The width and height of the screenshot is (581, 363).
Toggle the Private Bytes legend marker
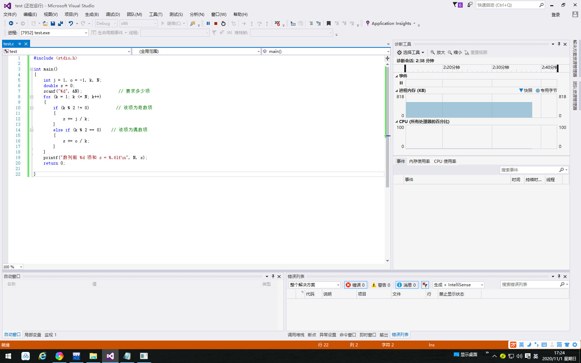(538, 90)
